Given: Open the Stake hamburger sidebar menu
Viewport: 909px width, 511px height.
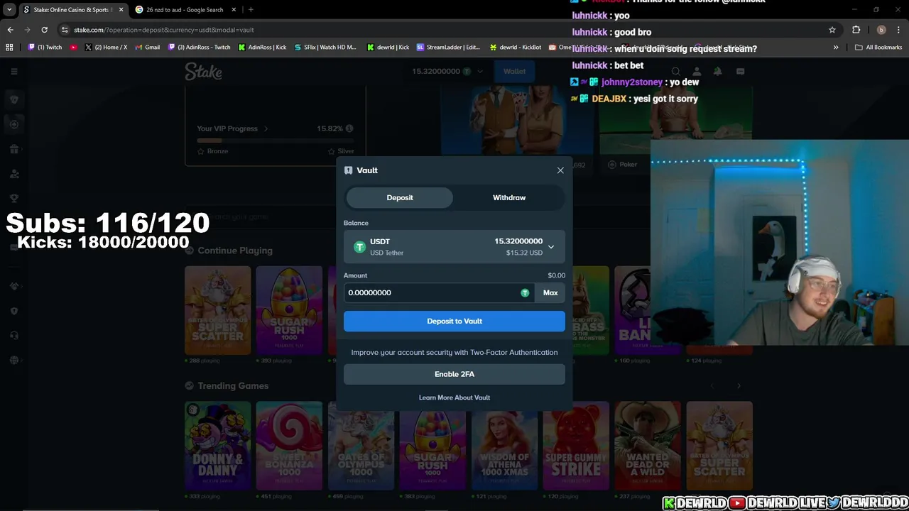Looking at the screenshot, I should point(13,71).
